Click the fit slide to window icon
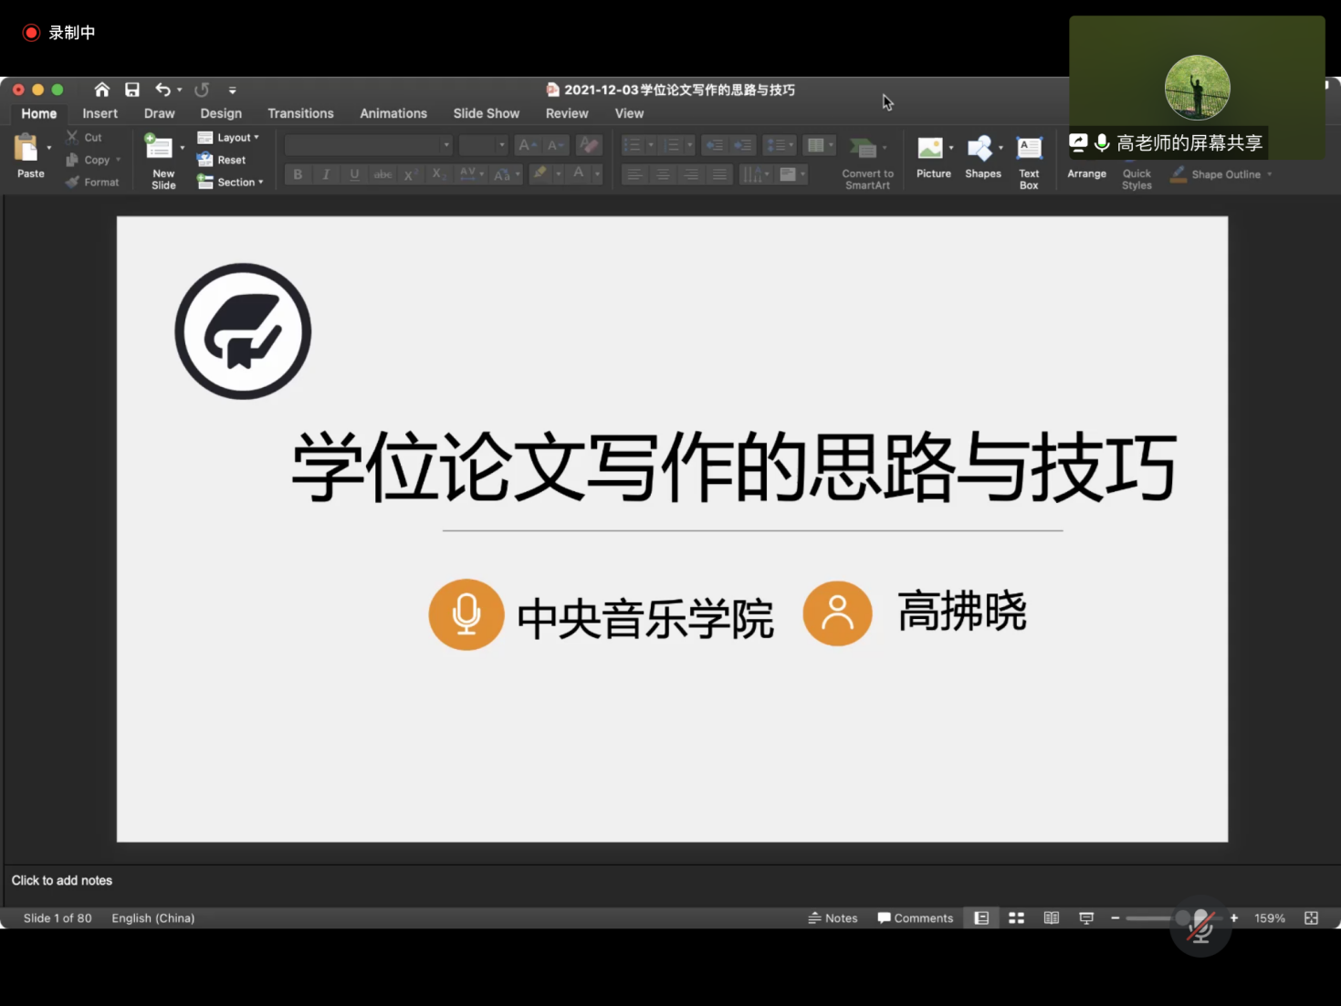 [1311, 918]
